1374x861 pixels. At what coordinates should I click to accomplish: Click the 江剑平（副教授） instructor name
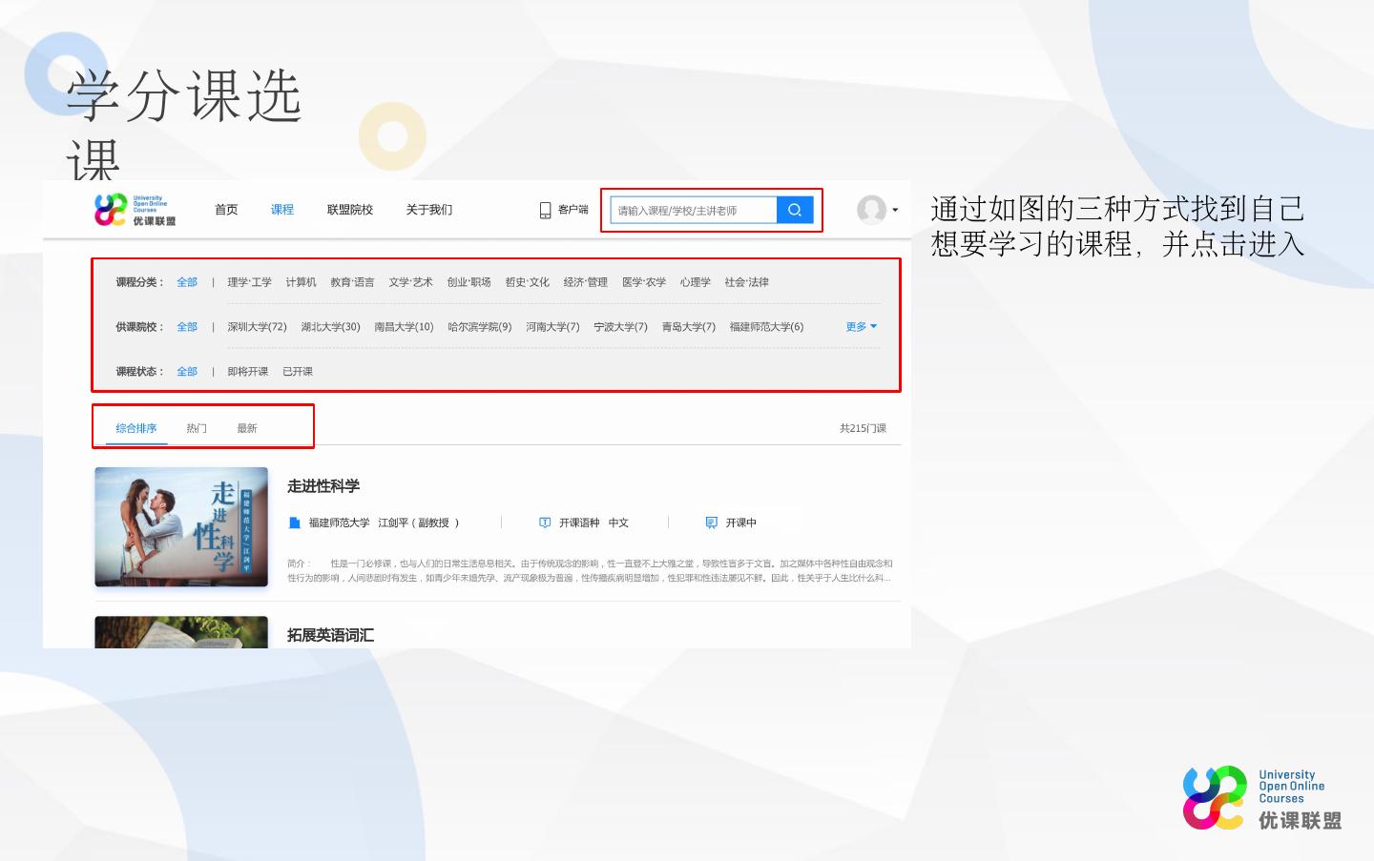(419, 523)
